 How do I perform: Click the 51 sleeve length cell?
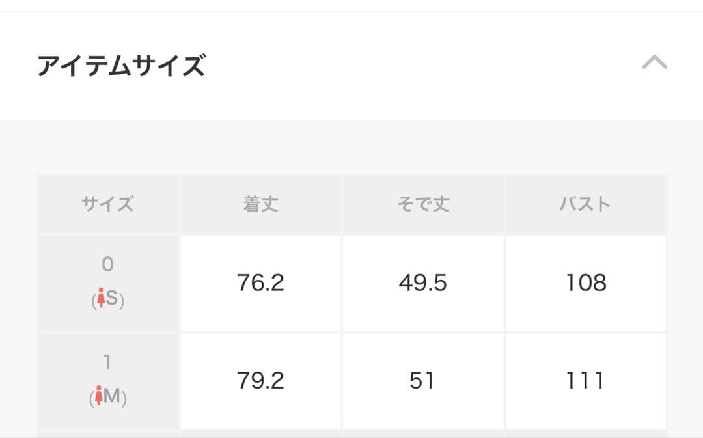pyautogui.click(x=422, y=381)
